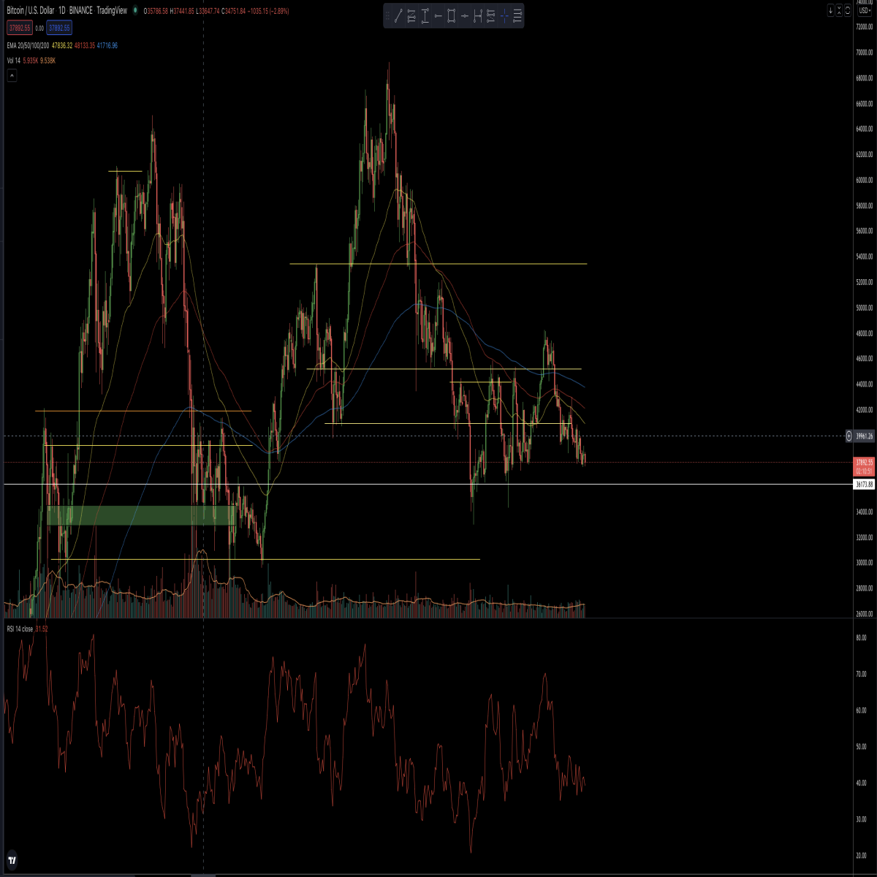This screenshot has height=877, width=877.
Task: Open the USD currency dropdown
Action: pyautogui.click(x=865, y=10)
